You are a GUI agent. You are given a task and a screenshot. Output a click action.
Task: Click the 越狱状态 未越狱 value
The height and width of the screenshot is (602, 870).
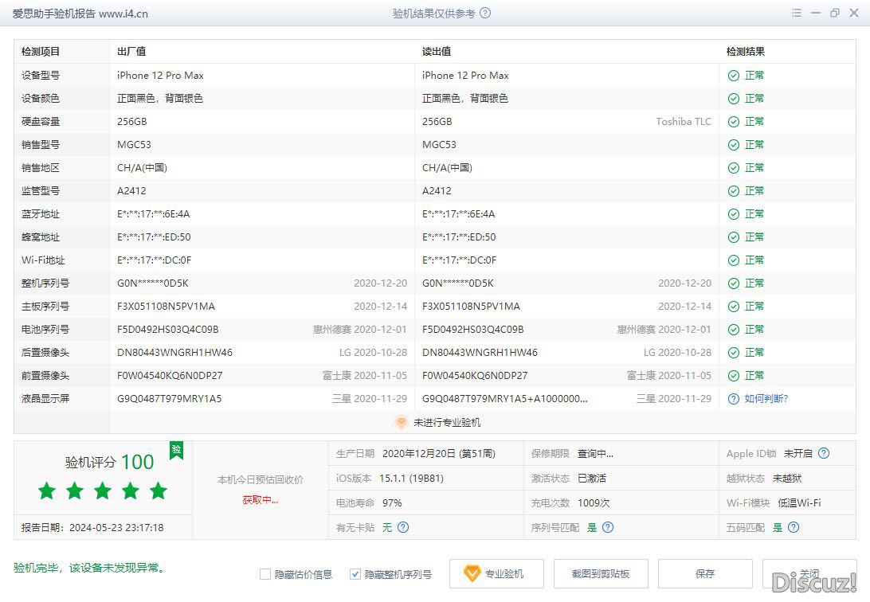pos(787,478)
